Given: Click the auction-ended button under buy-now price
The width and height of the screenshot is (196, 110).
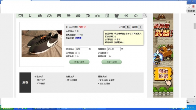Looking at the screenshot, I should [x=112, y=62].
